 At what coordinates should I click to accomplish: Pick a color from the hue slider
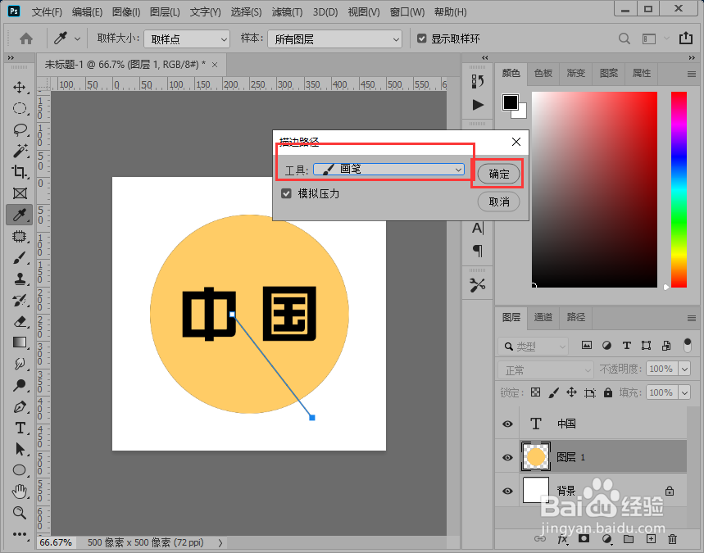[x=678, y=188]
